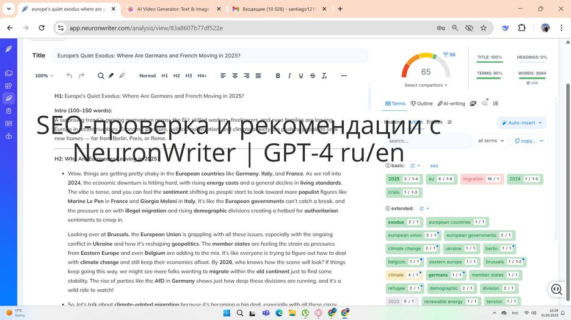Open File Explorer from the taskbar
This screenshot has height=320, width=571.
click(x=292, y=313)
